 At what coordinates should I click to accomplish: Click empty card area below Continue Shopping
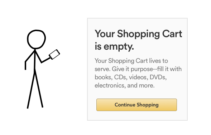click(x=137, y=116)
